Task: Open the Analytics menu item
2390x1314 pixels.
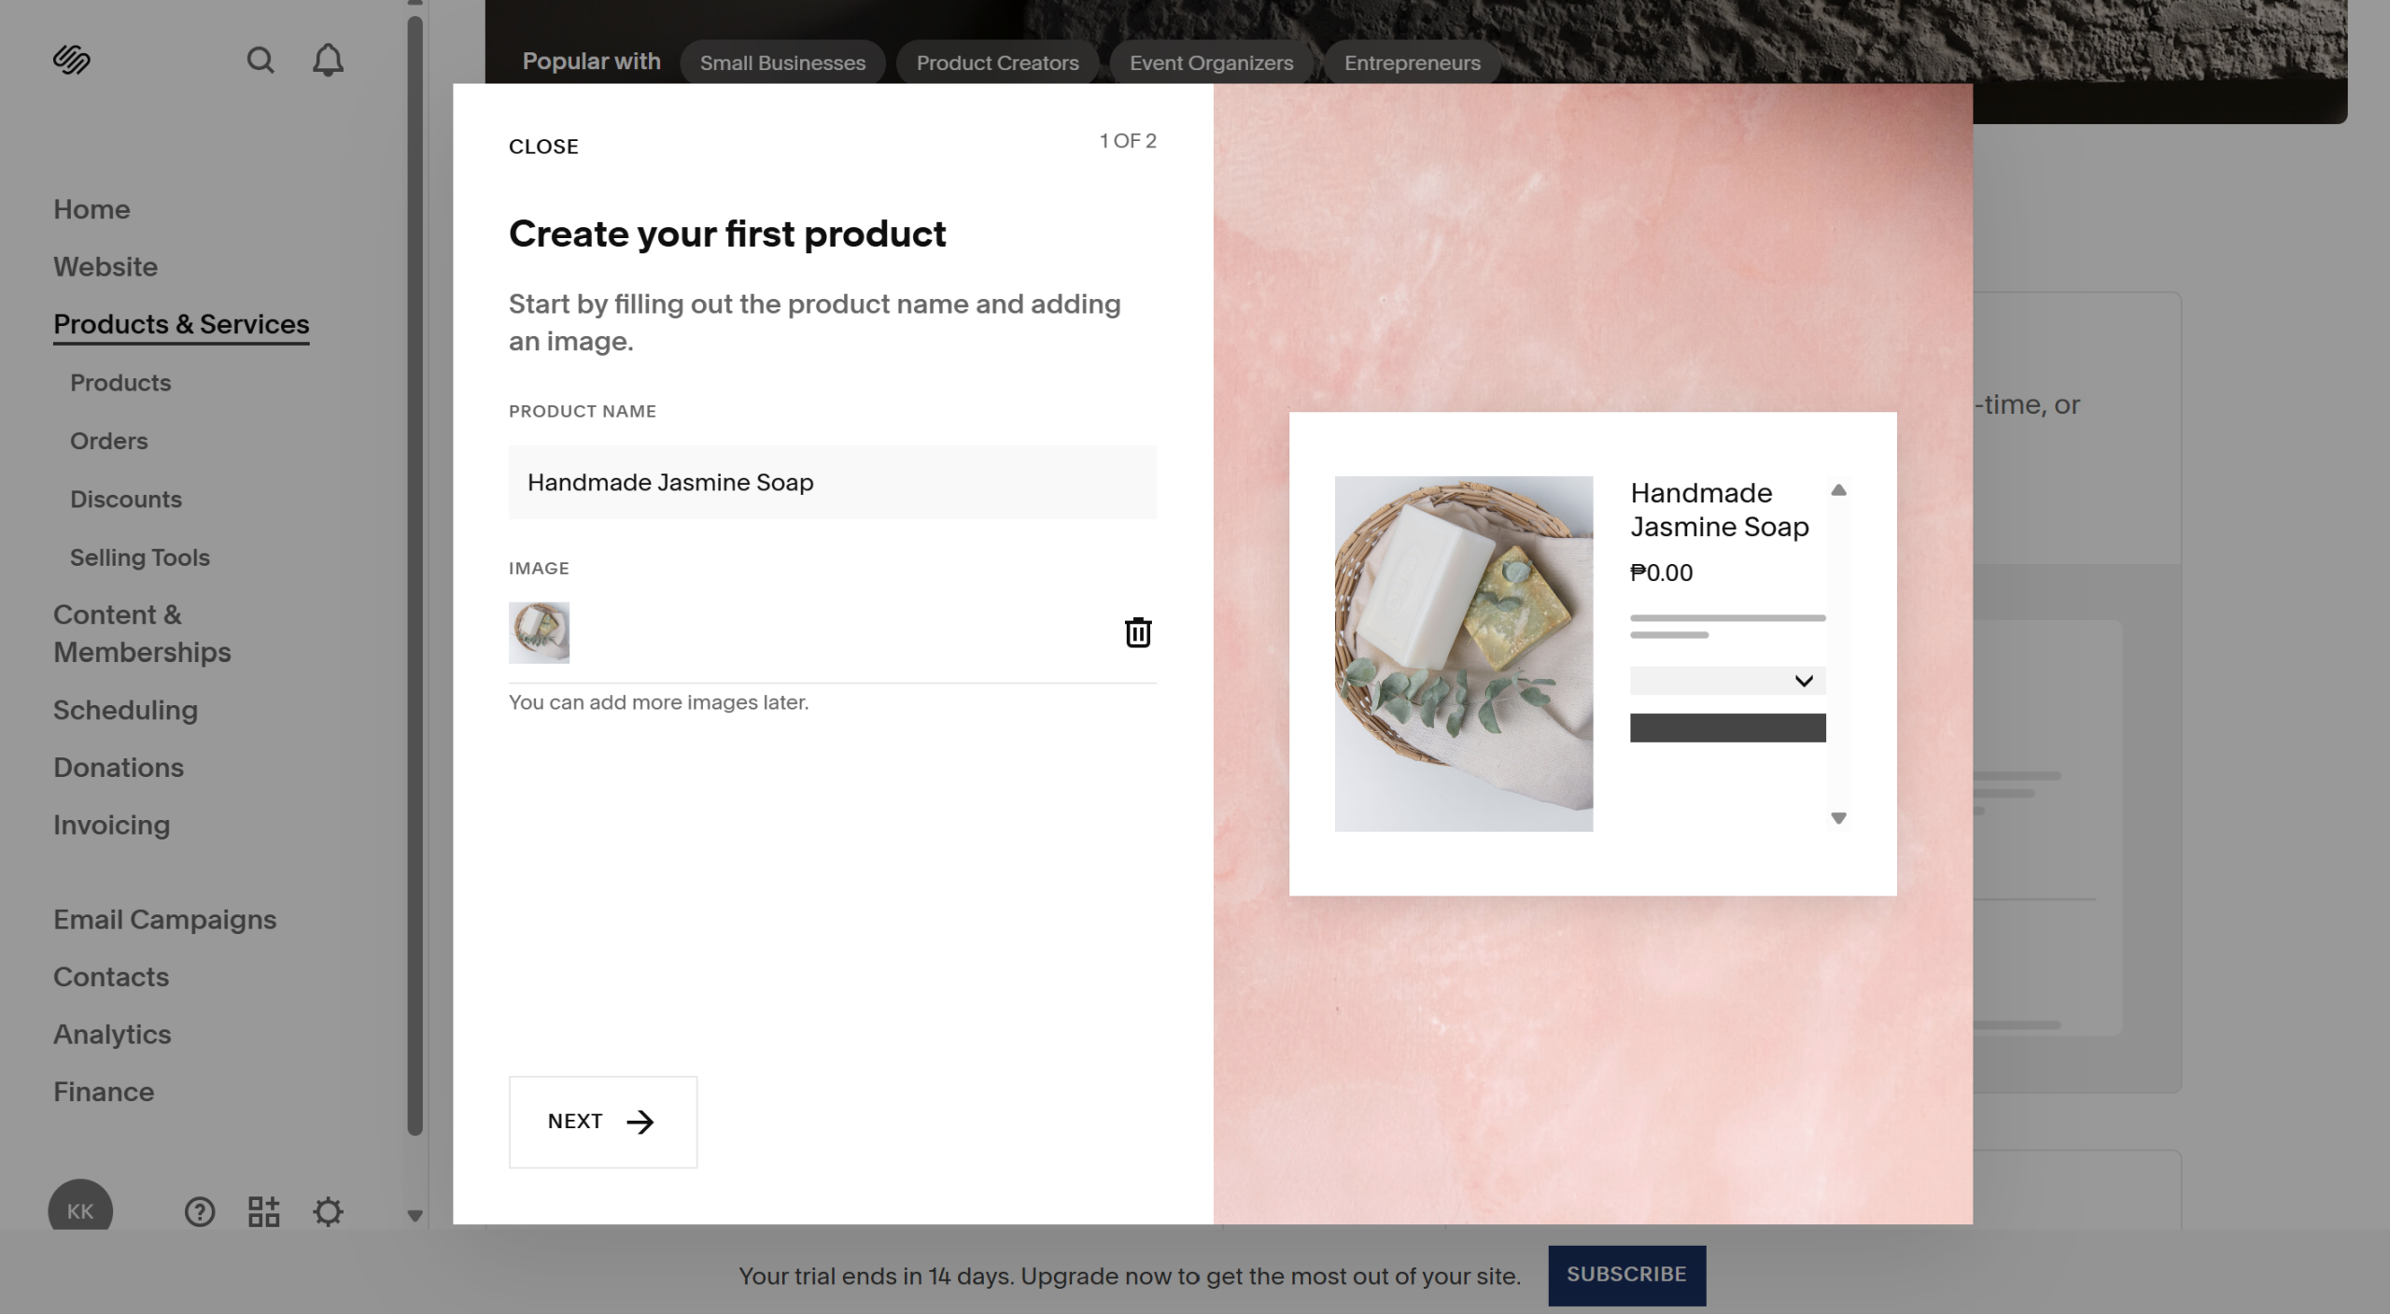Action: tap(112, 1034)
